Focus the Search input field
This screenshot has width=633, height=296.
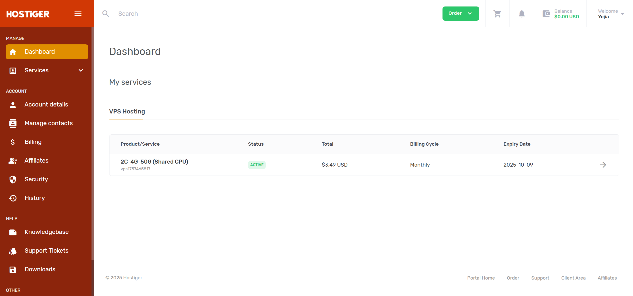(275, 14)
